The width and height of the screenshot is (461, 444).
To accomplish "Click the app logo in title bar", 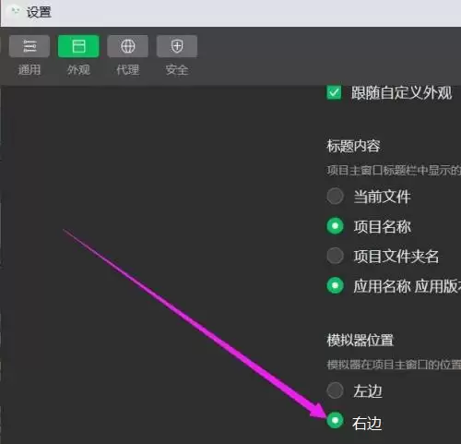I will (x=15, y=12).
